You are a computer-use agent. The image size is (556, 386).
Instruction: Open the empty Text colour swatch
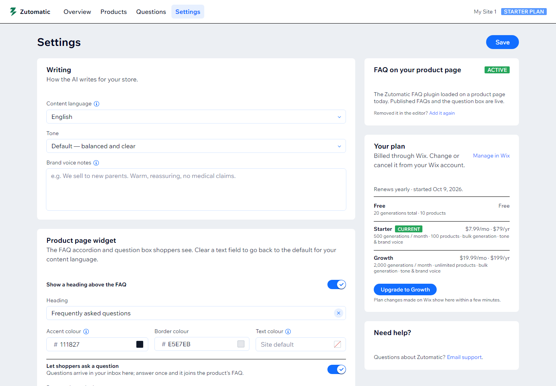click(337, 344)
